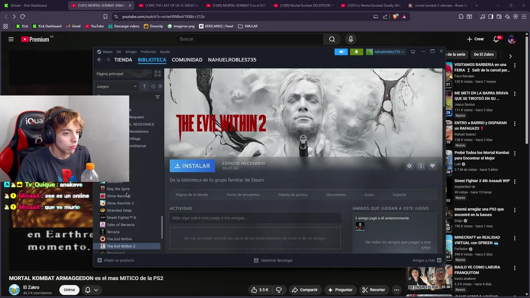The width and height of the screenshot is (530, 298).
Task: Click the YouTube Buscar search field
Action: 250,39
